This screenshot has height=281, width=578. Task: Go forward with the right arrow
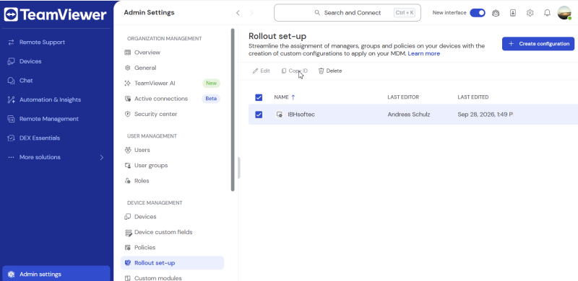pyautogui.click(x=251, y=13)
